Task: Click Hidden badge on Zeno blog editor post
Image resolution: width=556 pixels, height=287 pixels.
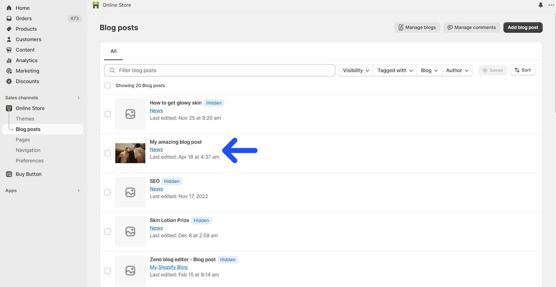Action: point(228,260)
